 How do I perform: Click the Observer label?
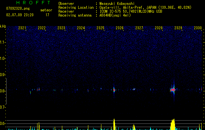(66, 4)
